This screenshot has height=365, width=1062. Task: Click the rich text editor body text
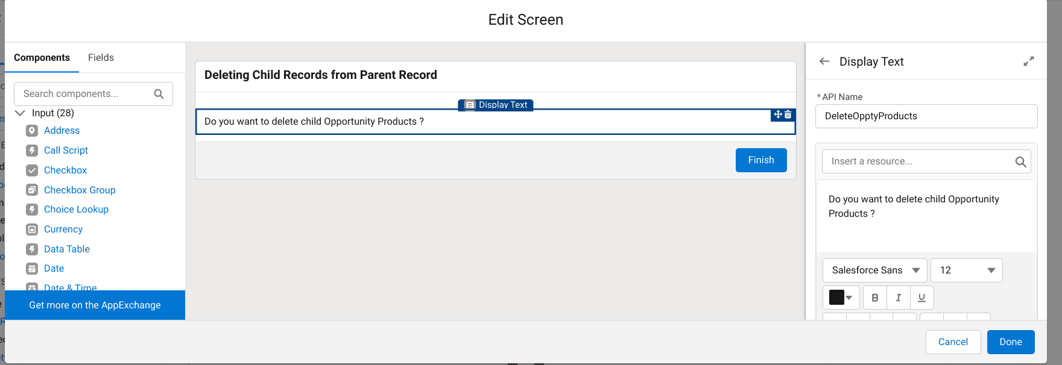tap(914, 207)
